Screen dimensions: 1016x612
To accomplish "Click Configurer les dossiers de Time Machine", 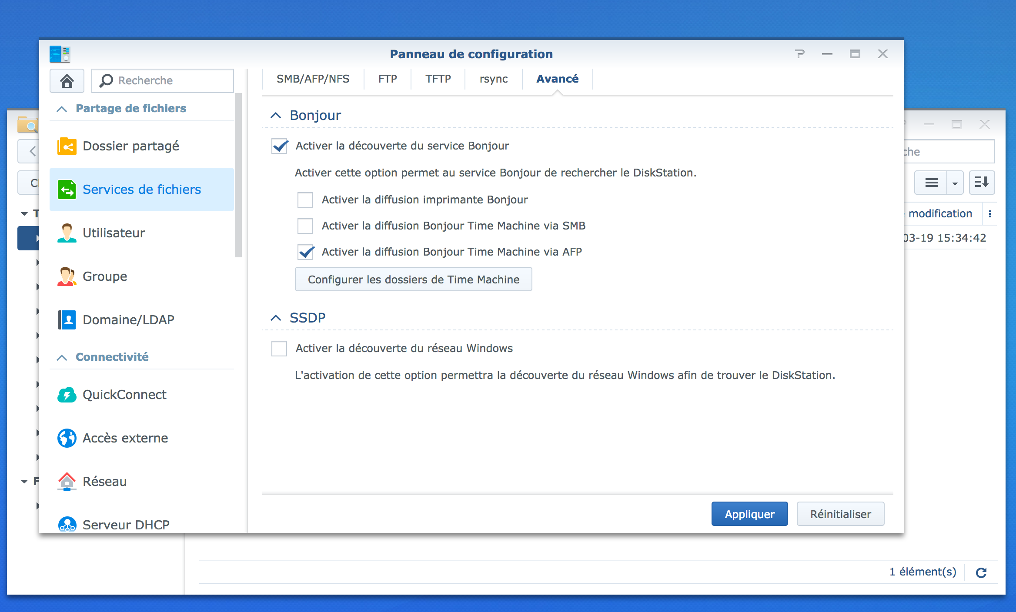I will click(413, 279).
